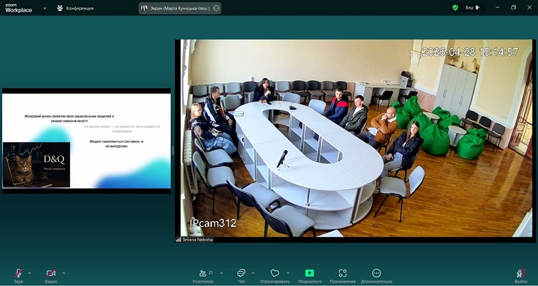Click the green Поделиться share screen button
This screenshot has width=538, height=286.
tap(309, 276)
